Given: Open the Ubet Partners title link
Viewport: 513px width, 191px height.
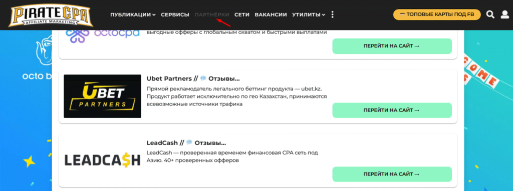Looking at the screenshot, I should coord(169,78).
